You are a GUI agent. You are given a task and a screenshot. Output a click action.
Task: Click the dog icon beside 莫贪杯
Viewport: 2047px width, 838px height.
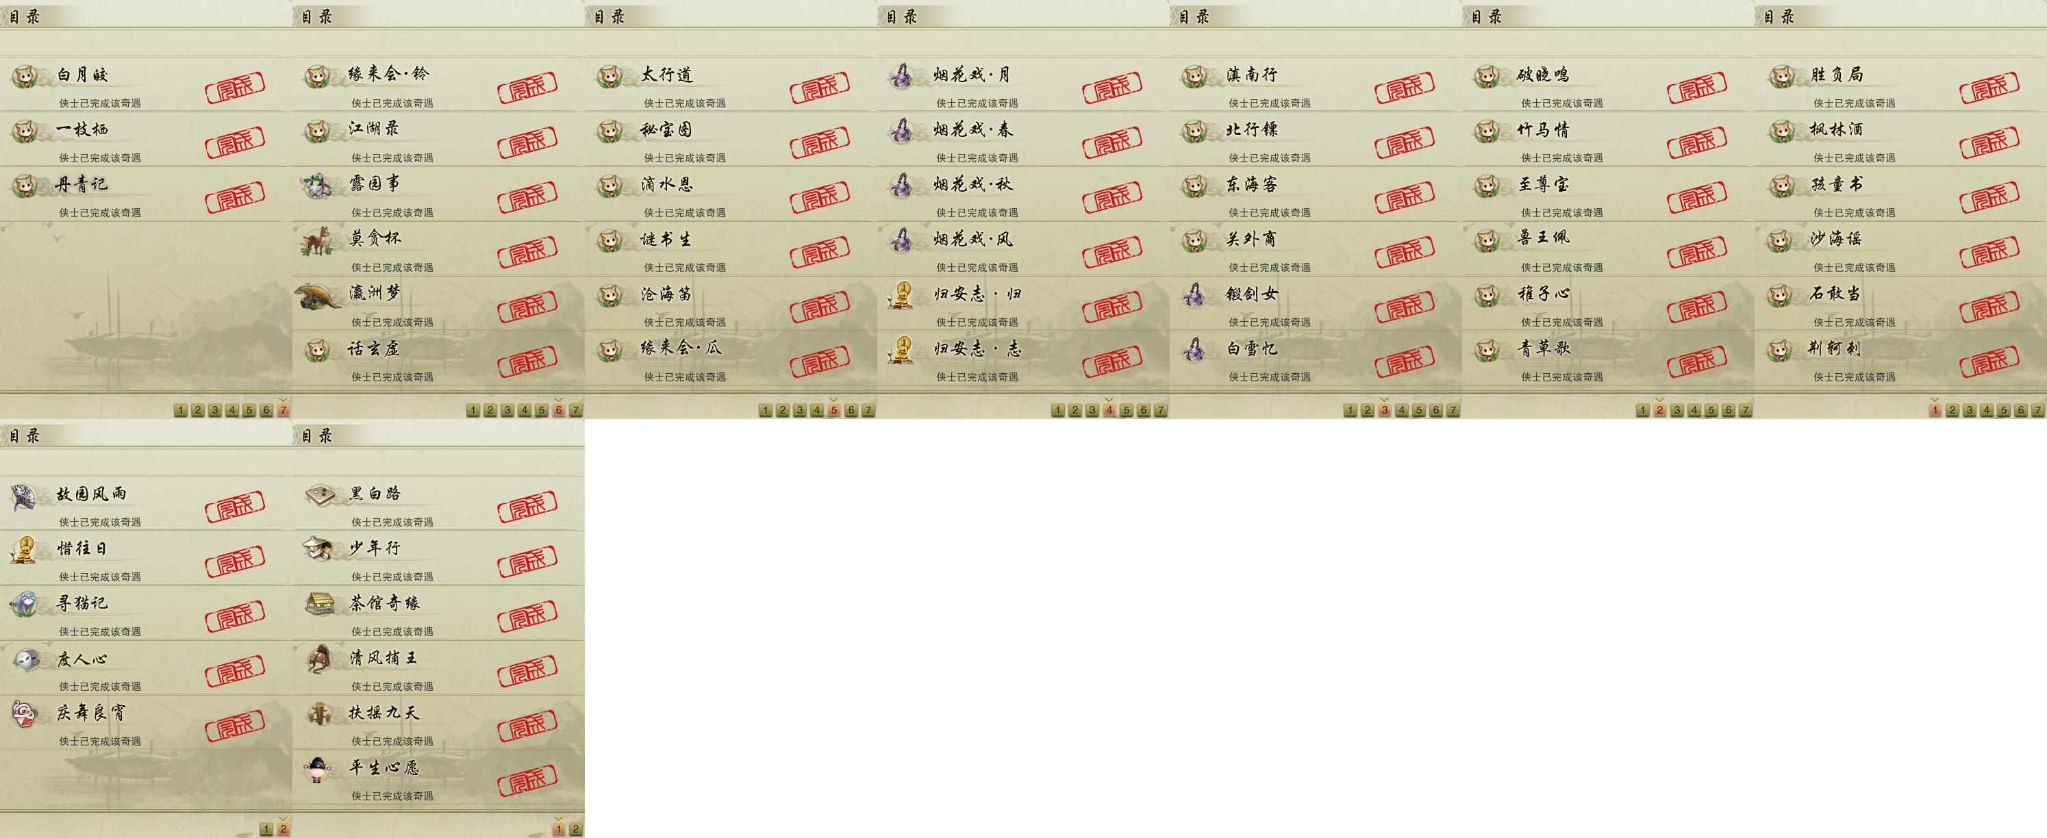pos(318,242)
